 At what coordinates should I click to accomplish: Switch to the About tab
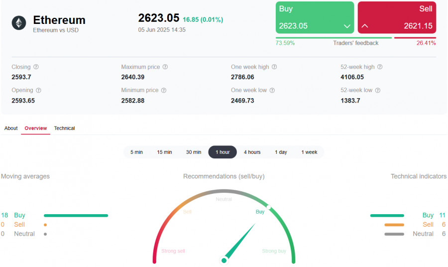(11, 129)
